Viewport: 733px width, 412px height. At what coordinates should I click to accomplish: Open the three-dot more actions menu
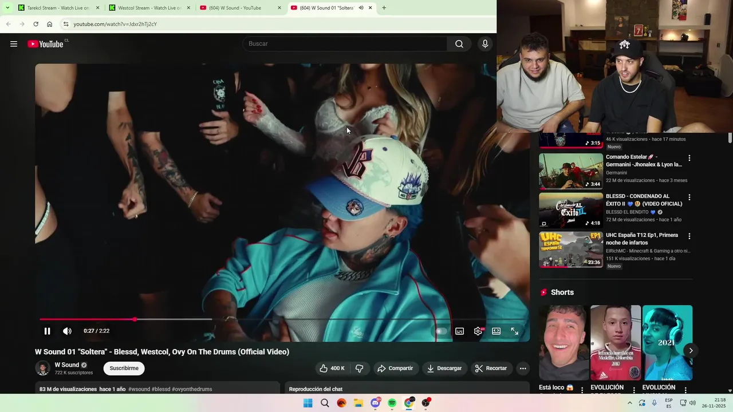coord(523,369)
